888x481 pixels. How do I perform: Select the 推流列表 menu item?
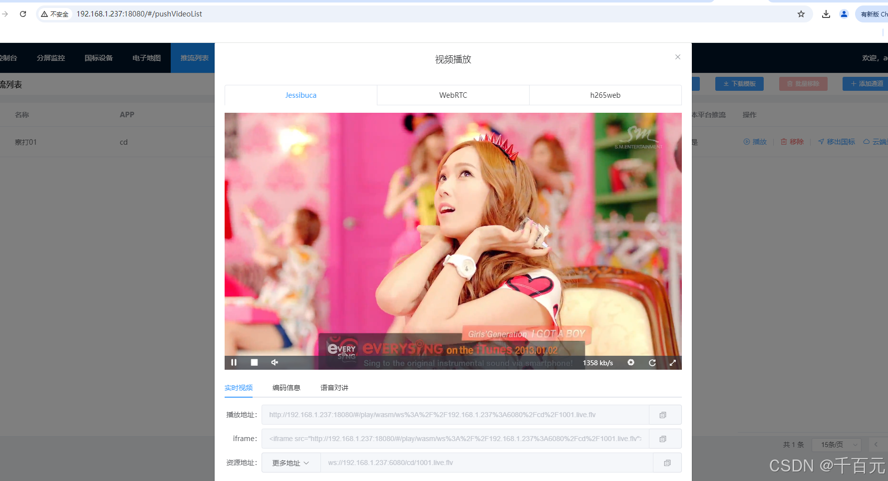pos(194,58)
